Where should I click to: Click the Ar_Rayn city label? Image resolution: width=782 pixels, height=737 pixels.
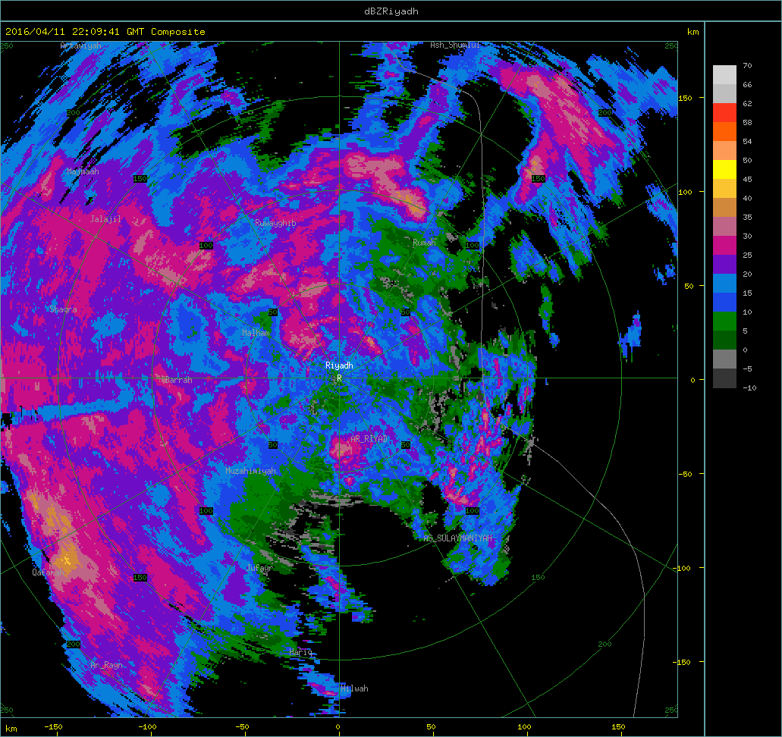point(106,665)
